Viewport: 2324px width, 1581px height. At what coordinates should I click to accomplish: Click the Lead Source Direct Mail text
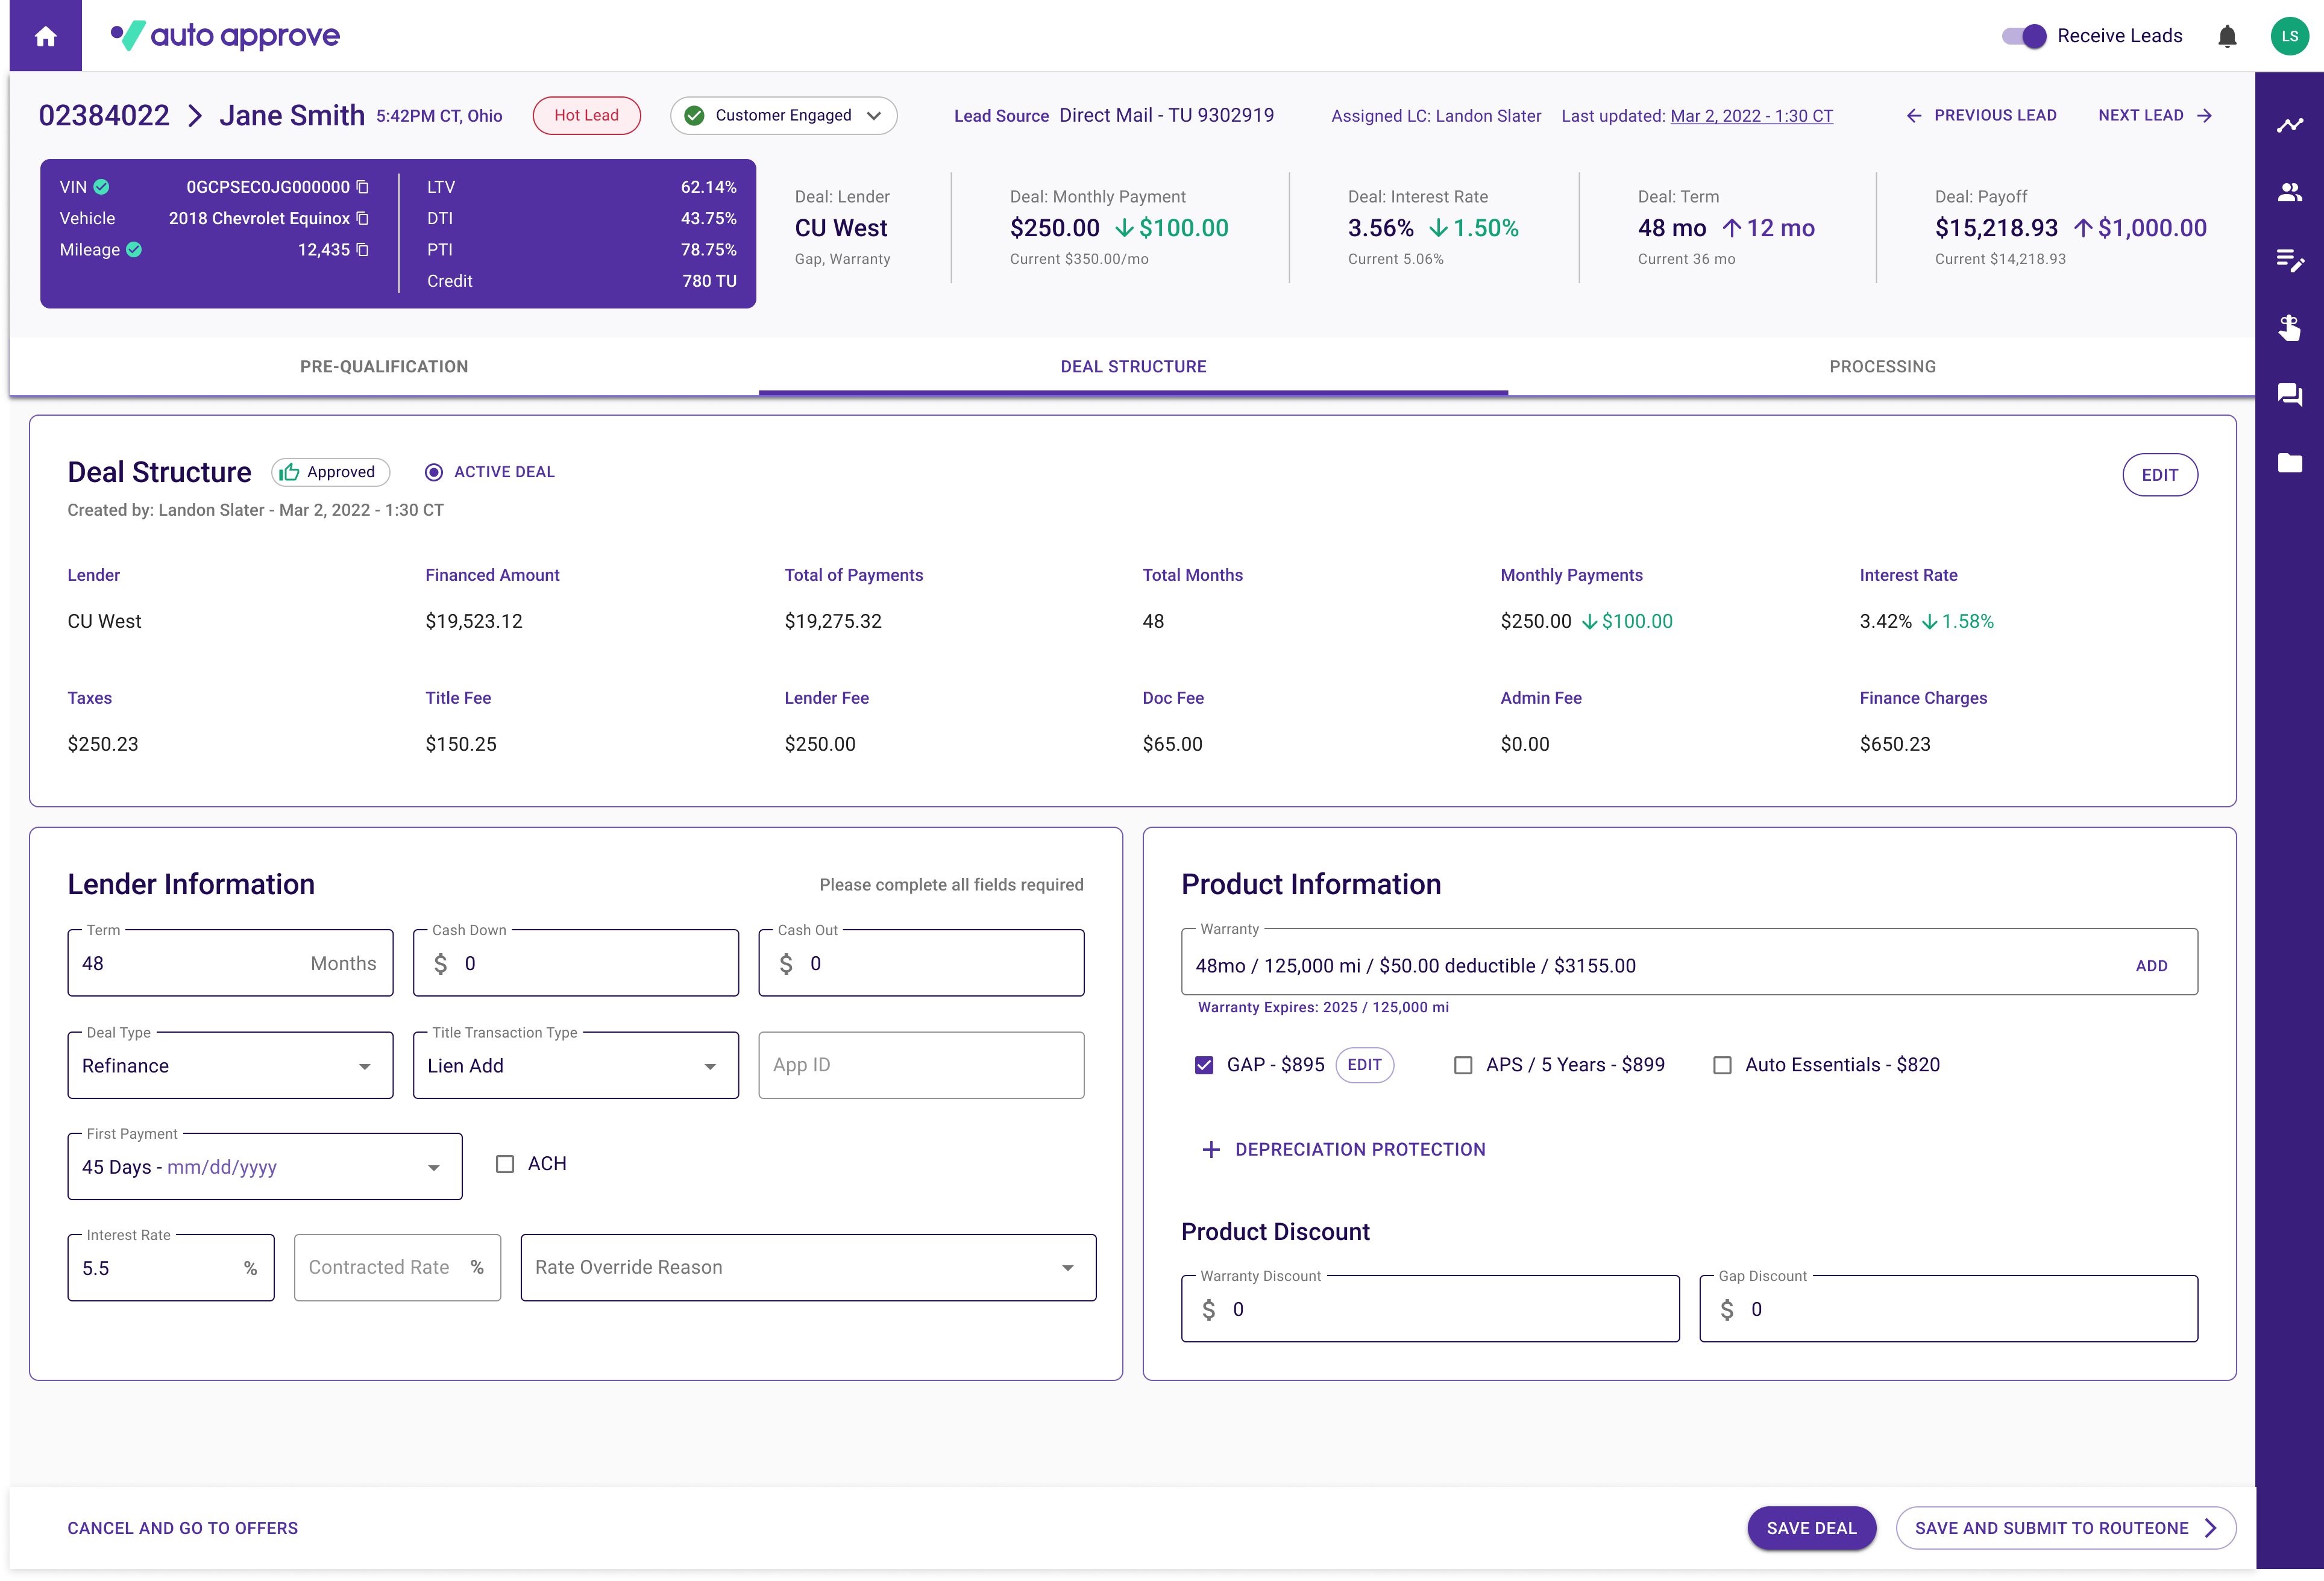(1166, 116)
